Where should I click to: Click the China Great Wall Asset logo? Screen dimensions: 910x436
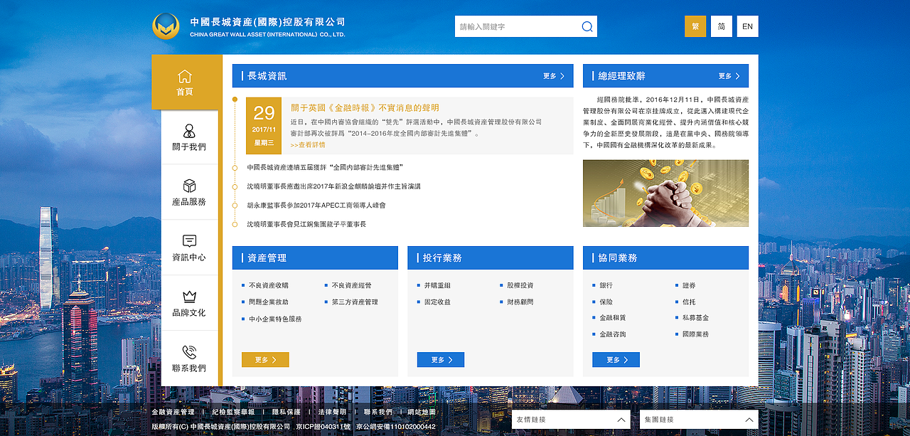pos(166,26)
